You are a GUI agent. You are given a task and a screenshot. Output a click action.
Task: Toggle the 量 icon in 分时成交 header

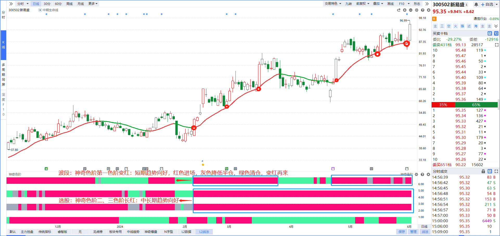[x=490, y=171]
